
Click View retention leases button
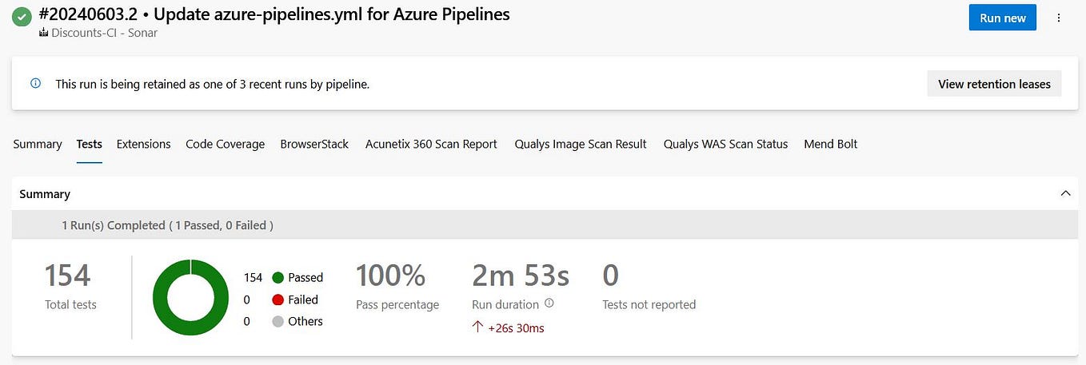tap(994, 84)
